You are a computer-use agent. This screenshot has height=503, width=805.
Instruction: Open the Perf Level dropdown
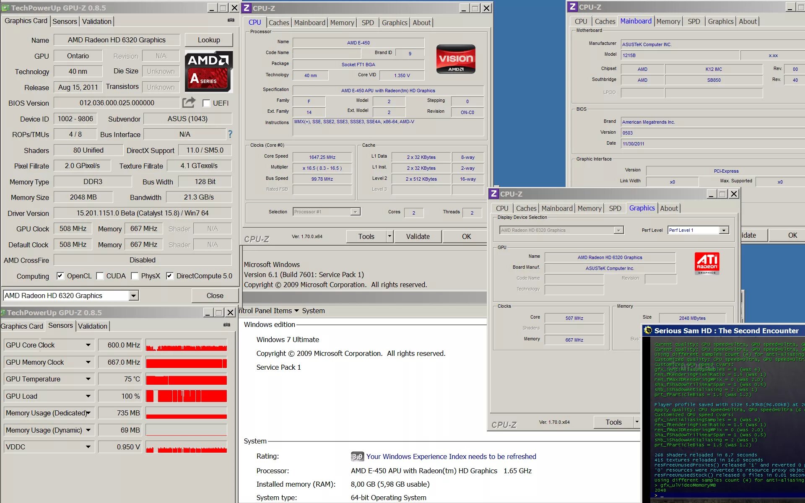(x=723, y=230)
